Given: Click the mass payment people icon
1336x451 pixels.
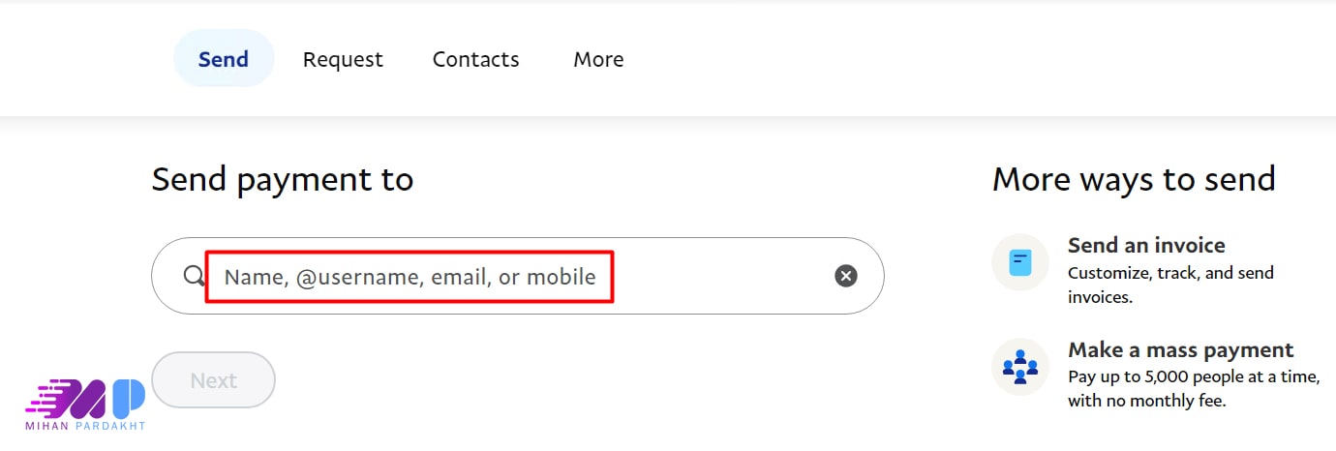Looking at the screenshot, I should point(1020,367).
